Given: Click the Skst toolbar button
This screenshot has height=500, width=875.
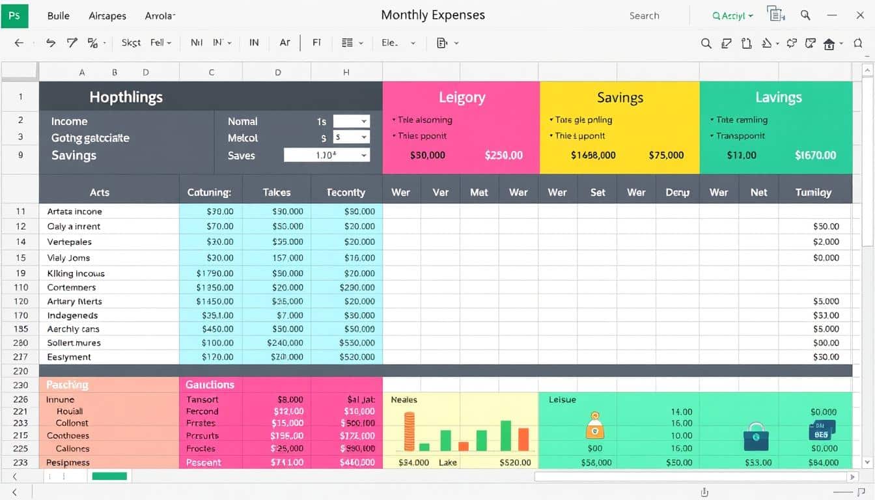Looking at the screenshot, I should point(131,43).
